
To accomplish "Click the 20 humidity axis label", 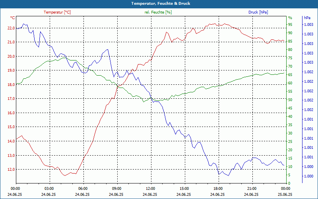I will point(290,150).
